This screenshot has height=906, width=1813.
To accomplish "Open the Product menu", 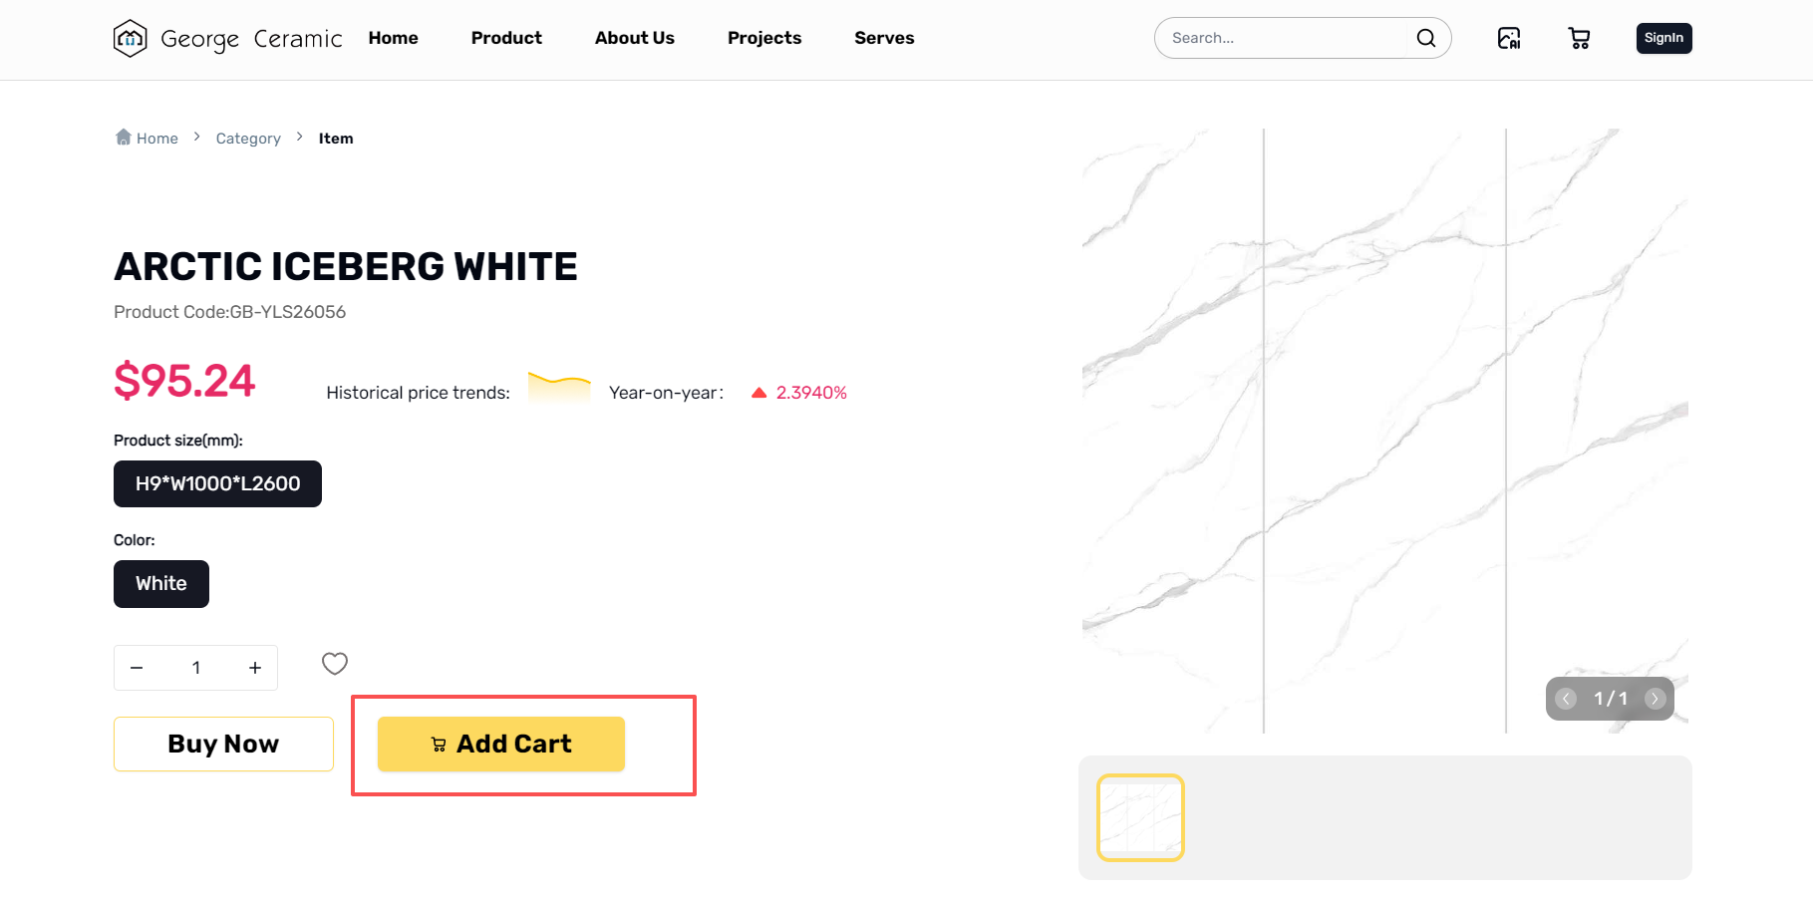I will coord(506,38).
